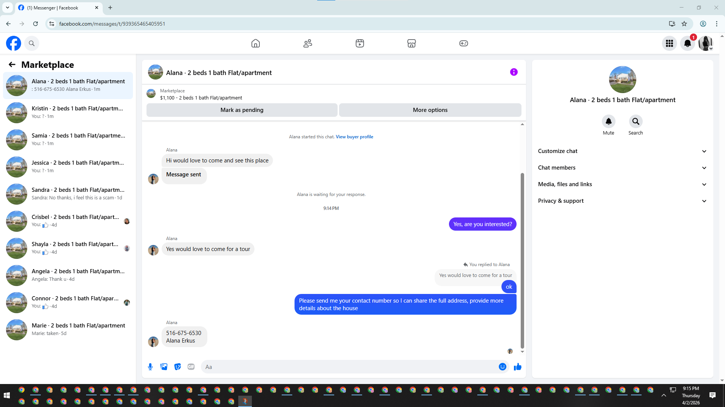Open Crisbel's conversation in the chat list
725x407 pixels.
(x=68, y=221)
